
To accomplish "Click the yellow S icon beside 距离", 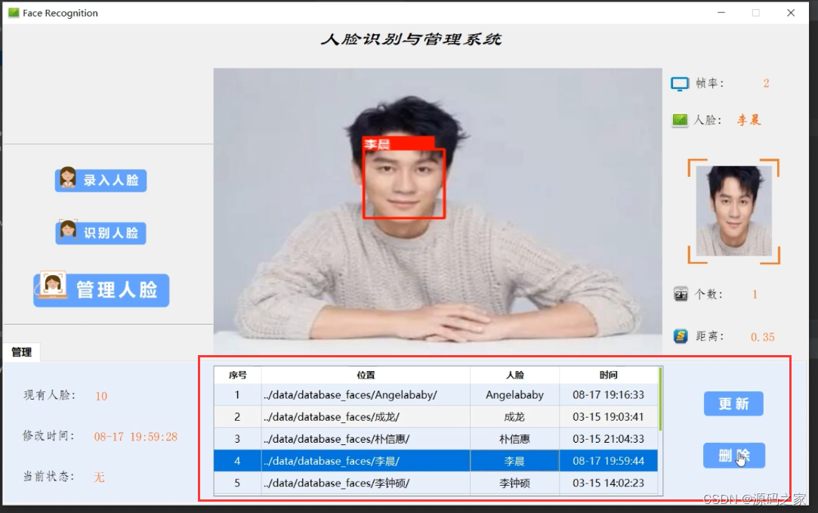I will point(681,336).
